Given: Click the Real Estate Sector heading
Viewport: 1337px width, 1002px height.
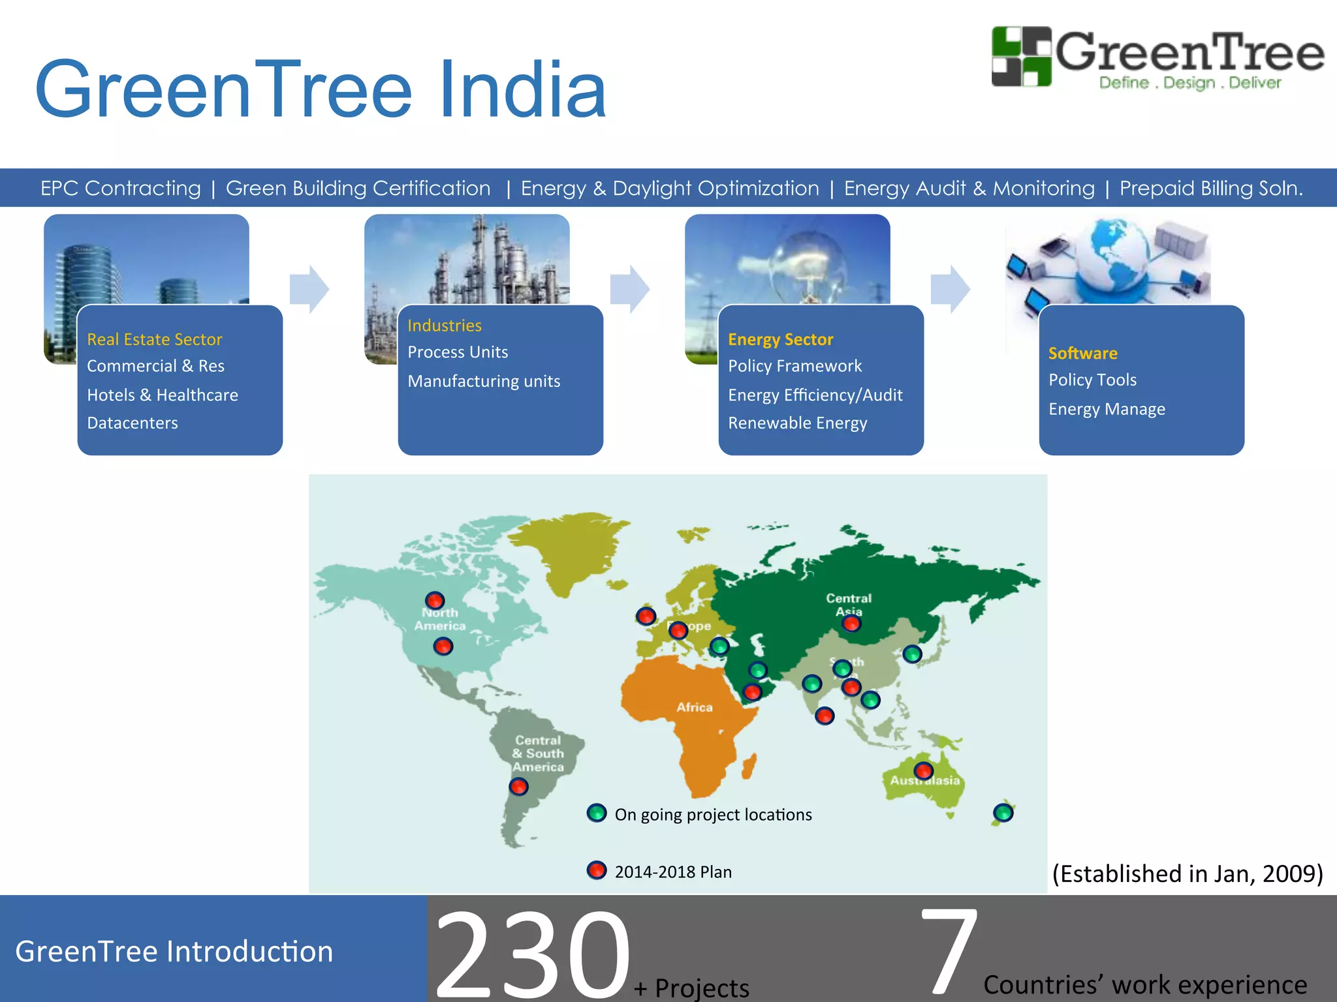Looking at the screenshot, I should pos(155,339).
